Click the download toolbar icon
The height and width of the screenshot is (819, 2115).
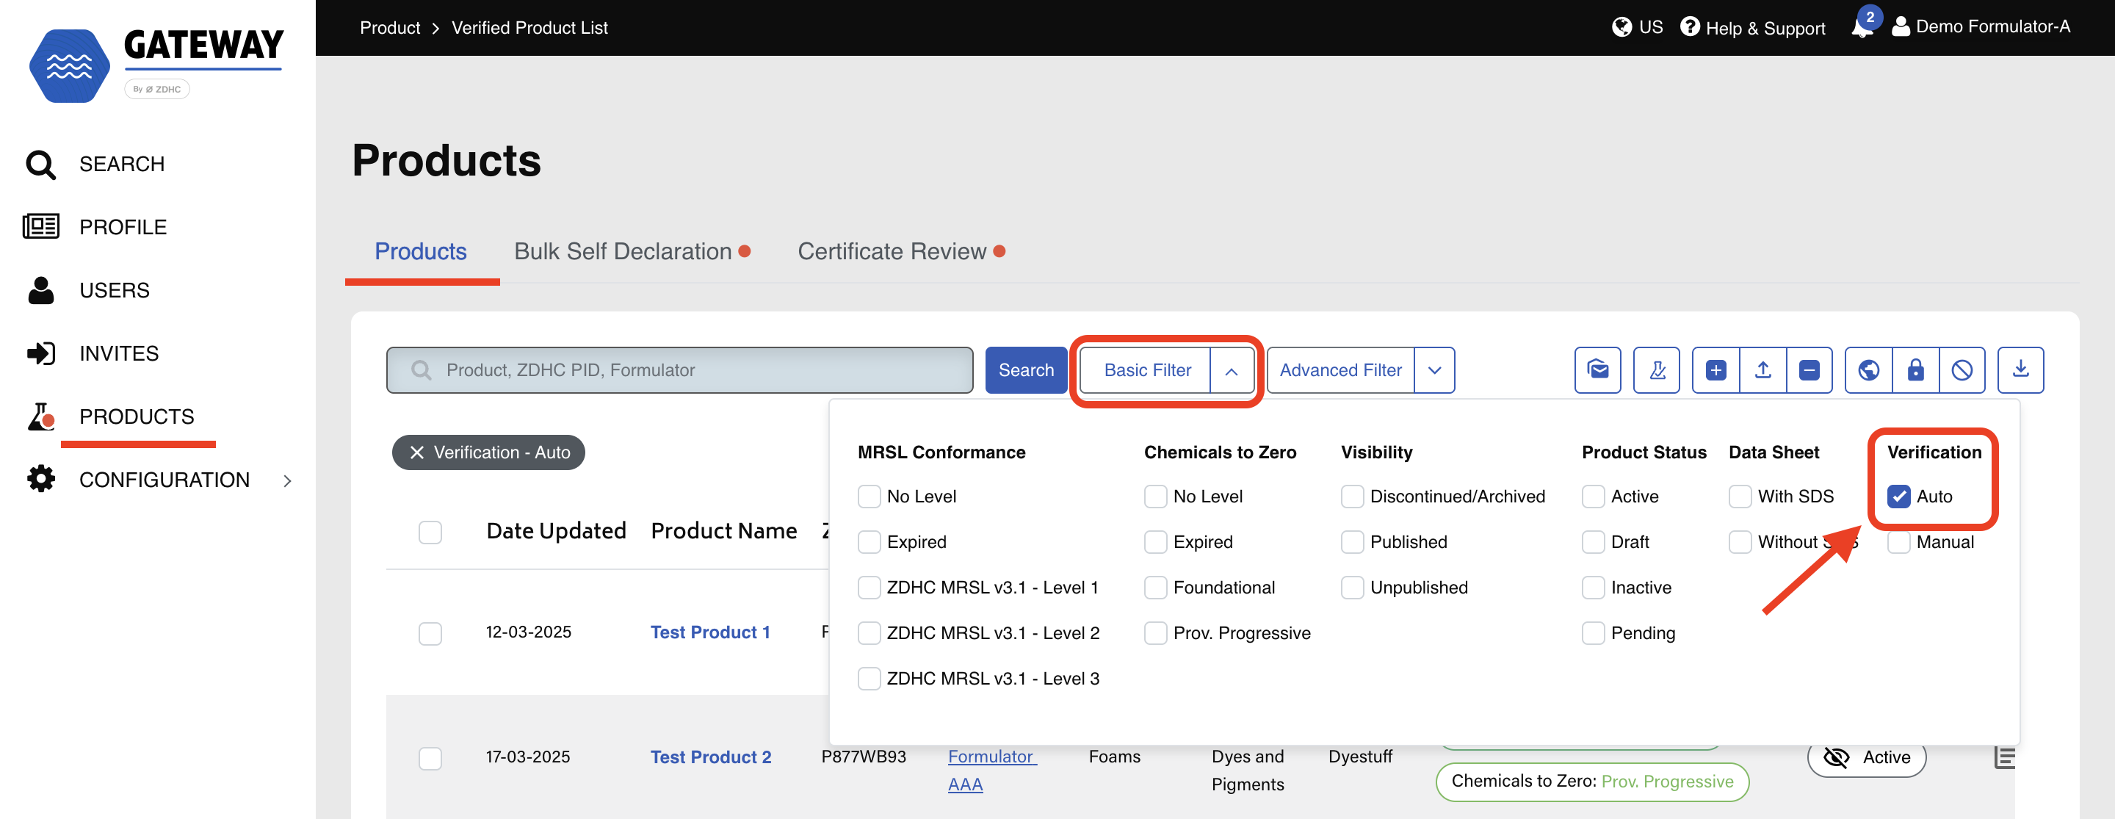[x=2020, y=370]
